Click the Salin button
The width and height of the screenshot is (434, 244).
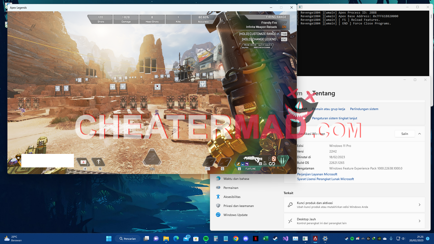pos(405,134)
